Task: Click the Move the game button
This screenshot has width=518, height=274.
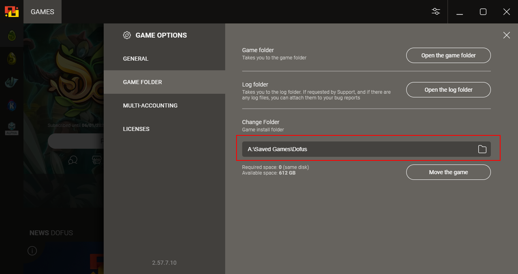Action: (448, 172)
